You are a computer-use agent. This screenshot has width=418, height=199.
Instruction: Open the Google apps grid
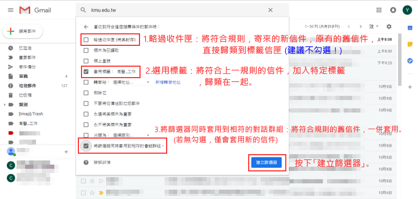coord(379,10)
